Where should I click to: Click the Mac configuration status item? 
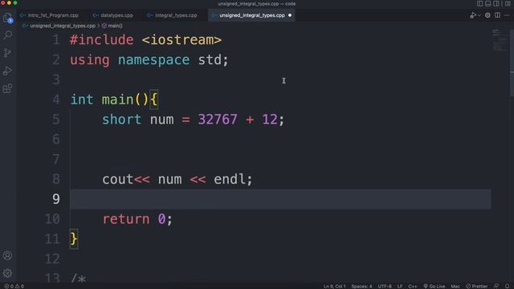click(455, 286)
